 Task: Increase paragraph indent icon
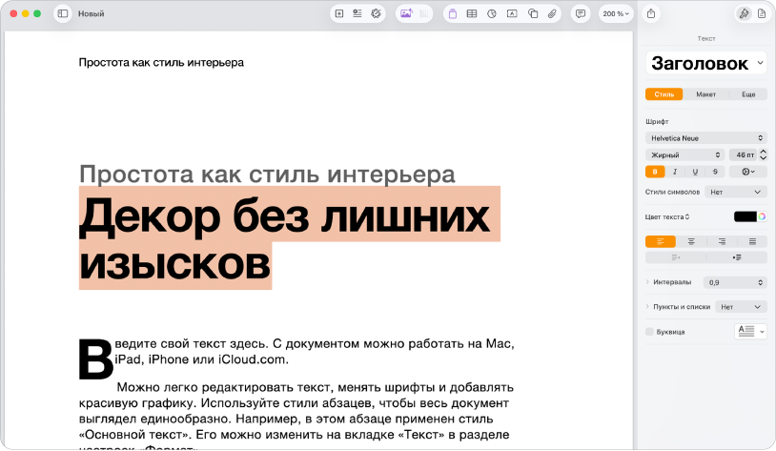tap(737, 257)
